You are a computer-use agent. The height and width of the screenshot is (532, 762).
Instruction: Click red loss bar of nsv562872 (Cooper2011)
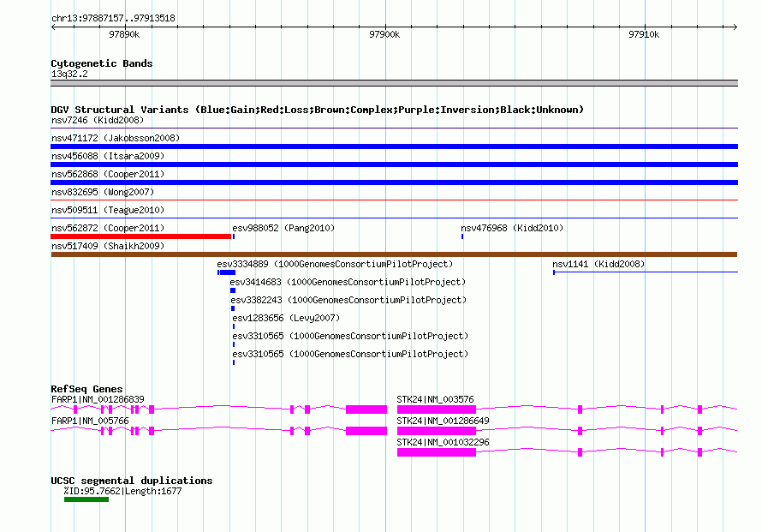(x=141, y=236)
